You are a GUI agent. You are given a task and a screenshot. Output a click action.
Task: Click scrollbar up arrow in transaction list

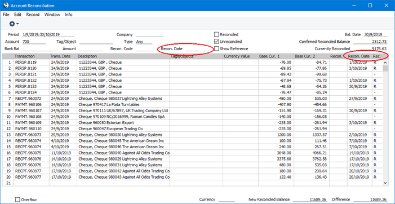coord(385,62)
